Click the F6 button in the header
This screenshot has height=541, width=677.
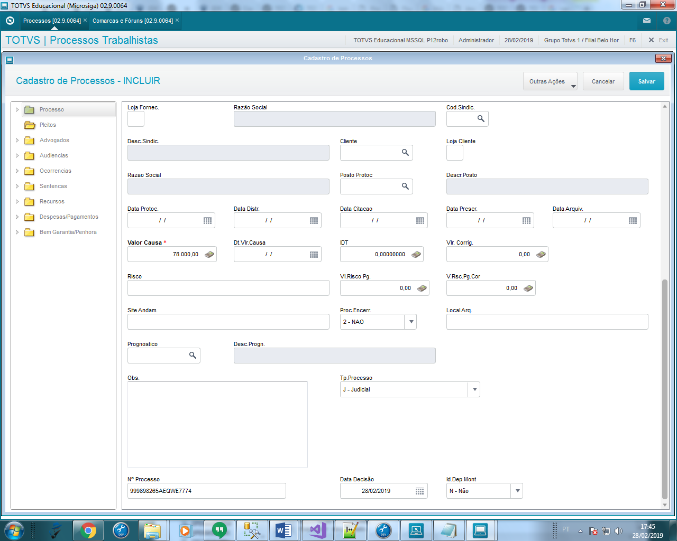pyautogui.click(x=633, y=40)
